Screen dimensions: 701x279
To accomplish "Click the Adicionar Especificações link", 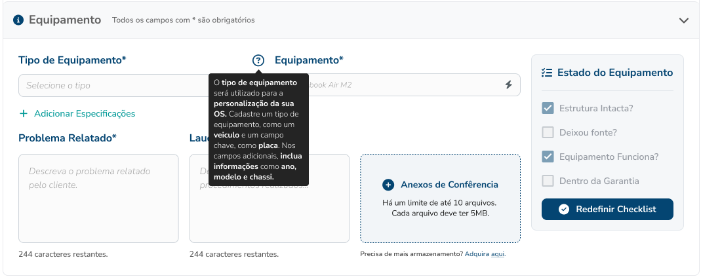I will pos(85,113).
